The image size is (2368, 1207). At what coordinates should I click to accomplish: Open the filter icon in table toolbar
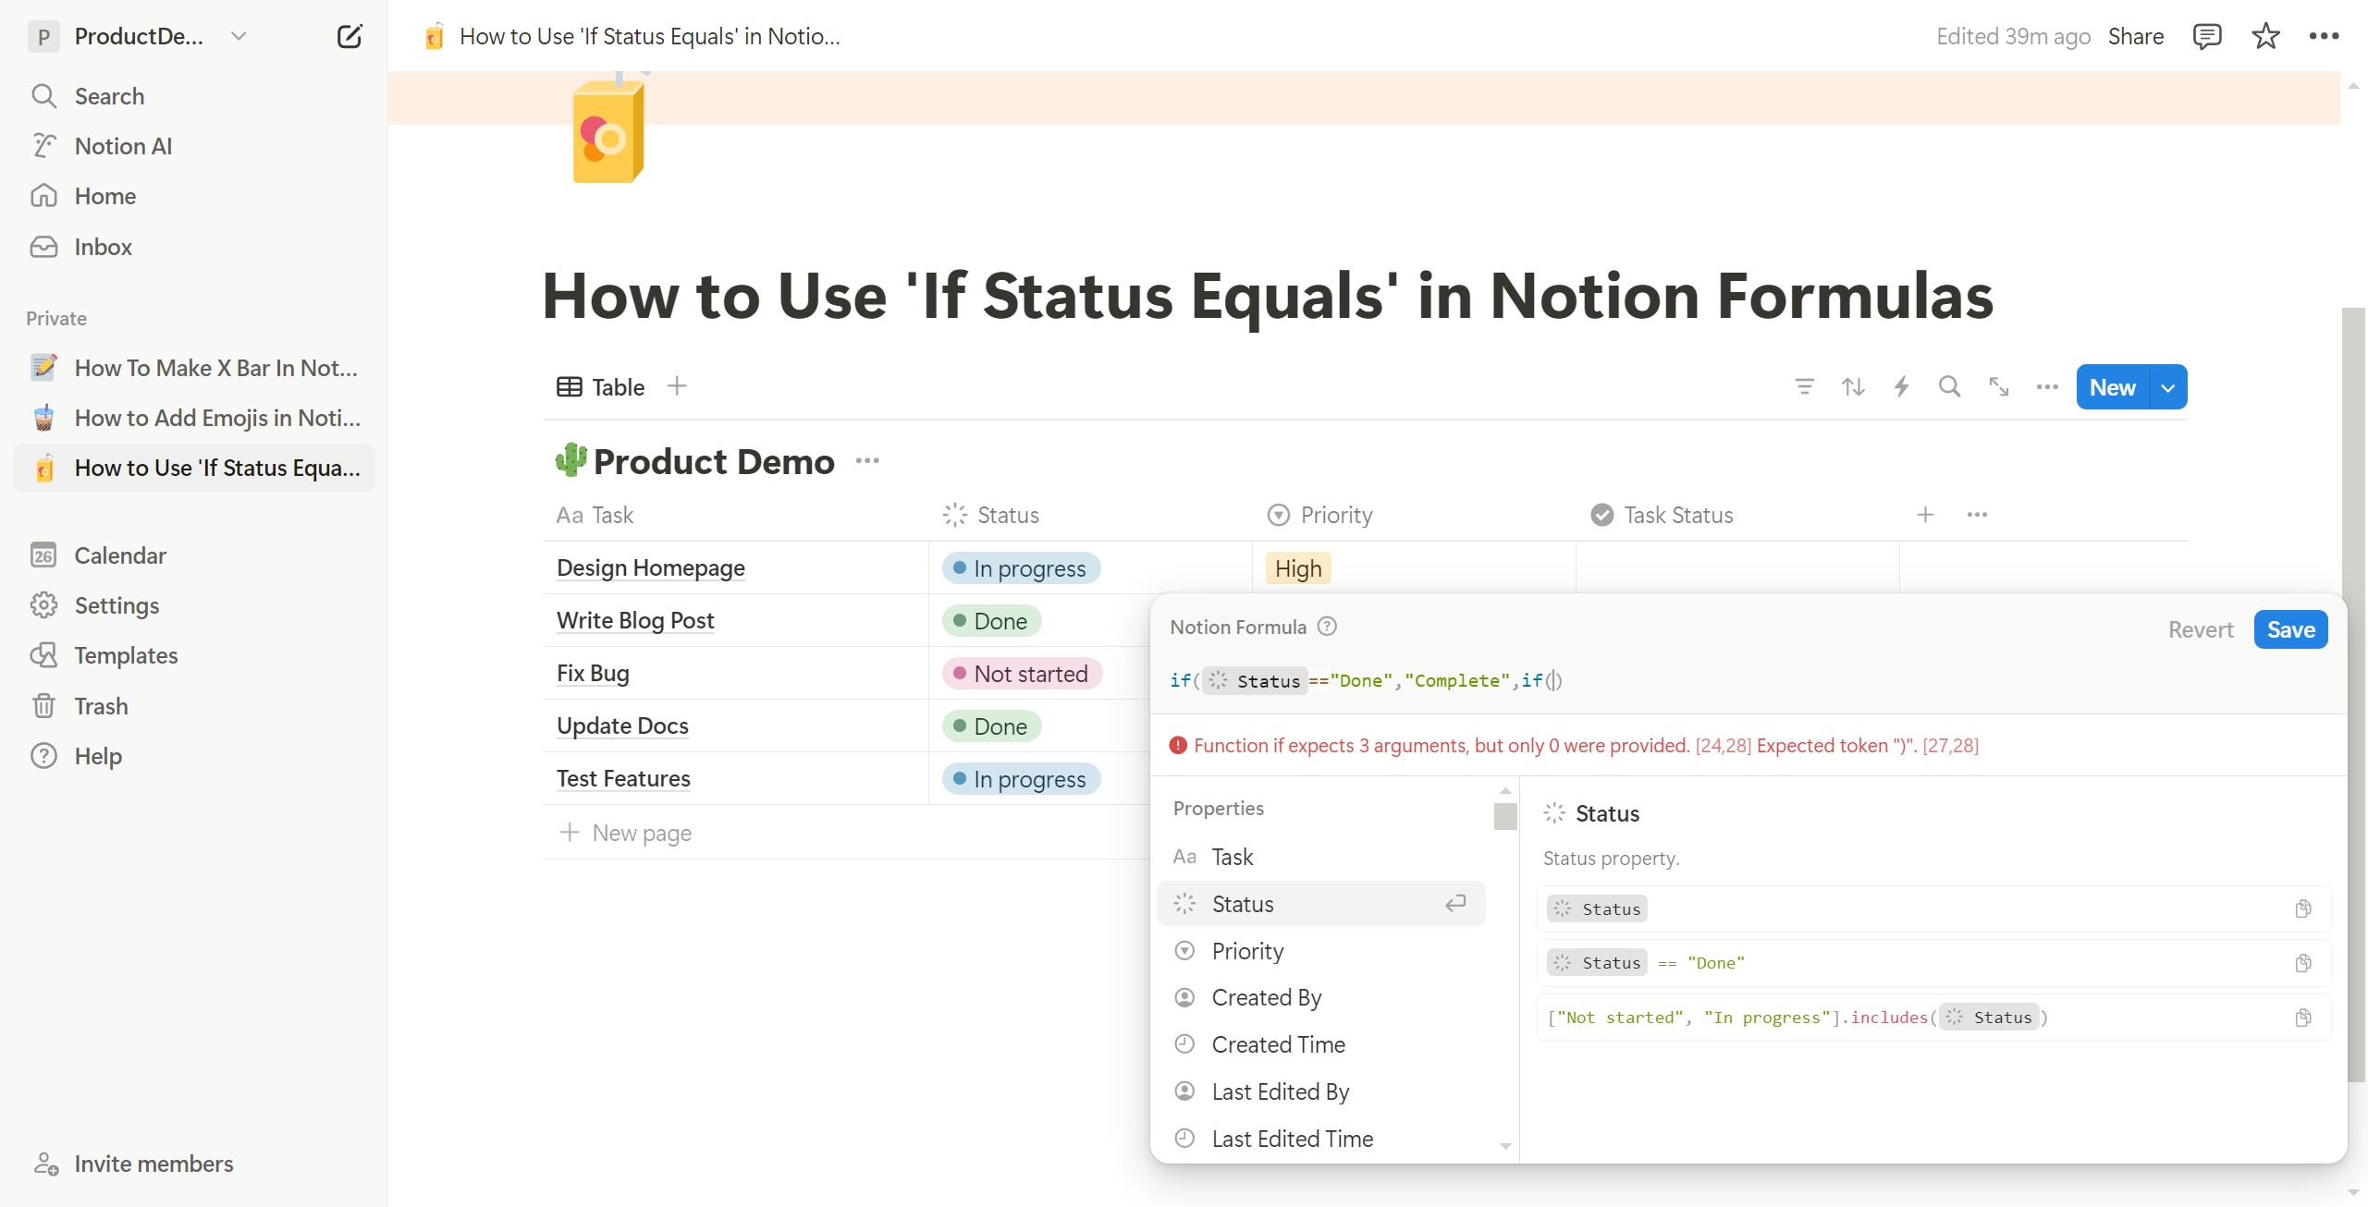1804,386
